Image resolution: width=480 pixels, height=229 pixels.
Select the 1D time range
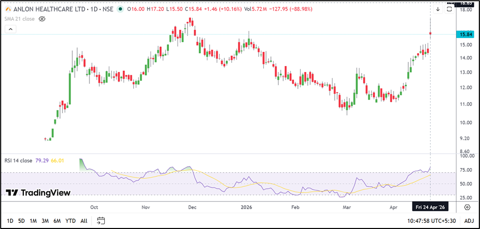(x=10, y=220)
